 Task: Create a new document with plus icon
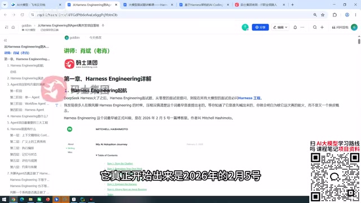click(x=322, y=27)
